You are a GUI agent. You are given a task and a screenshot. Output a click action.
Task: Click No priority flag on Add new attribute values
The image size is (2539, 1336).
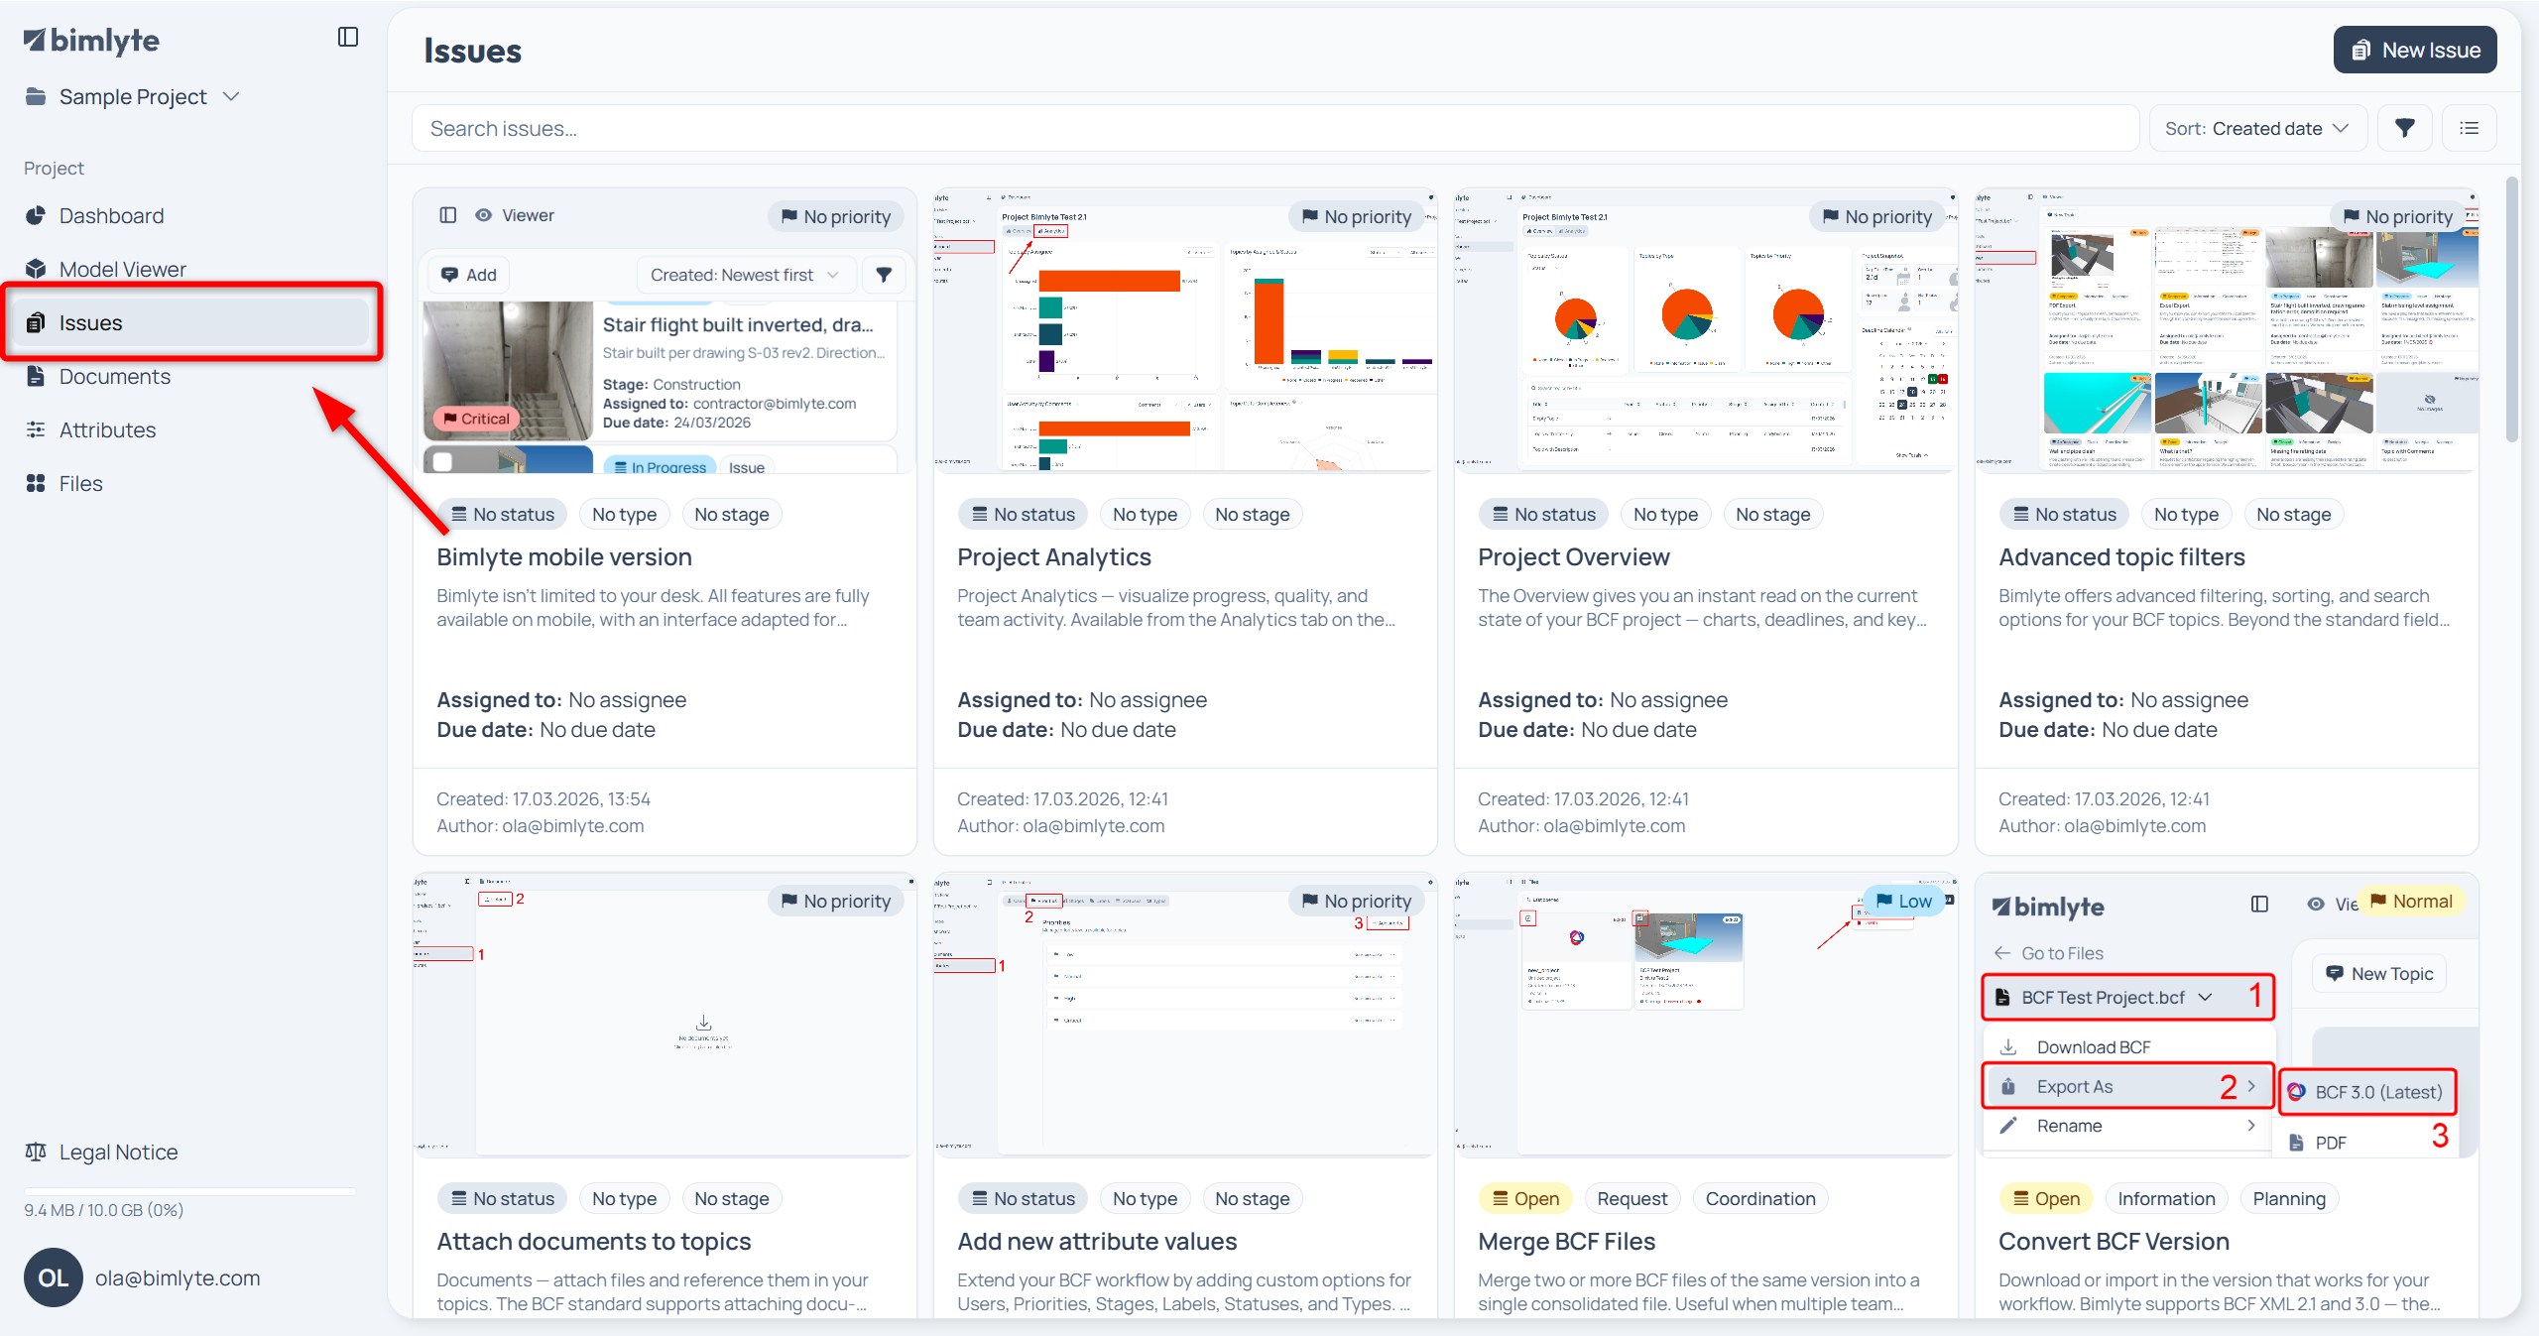(x=1357, y=902)
